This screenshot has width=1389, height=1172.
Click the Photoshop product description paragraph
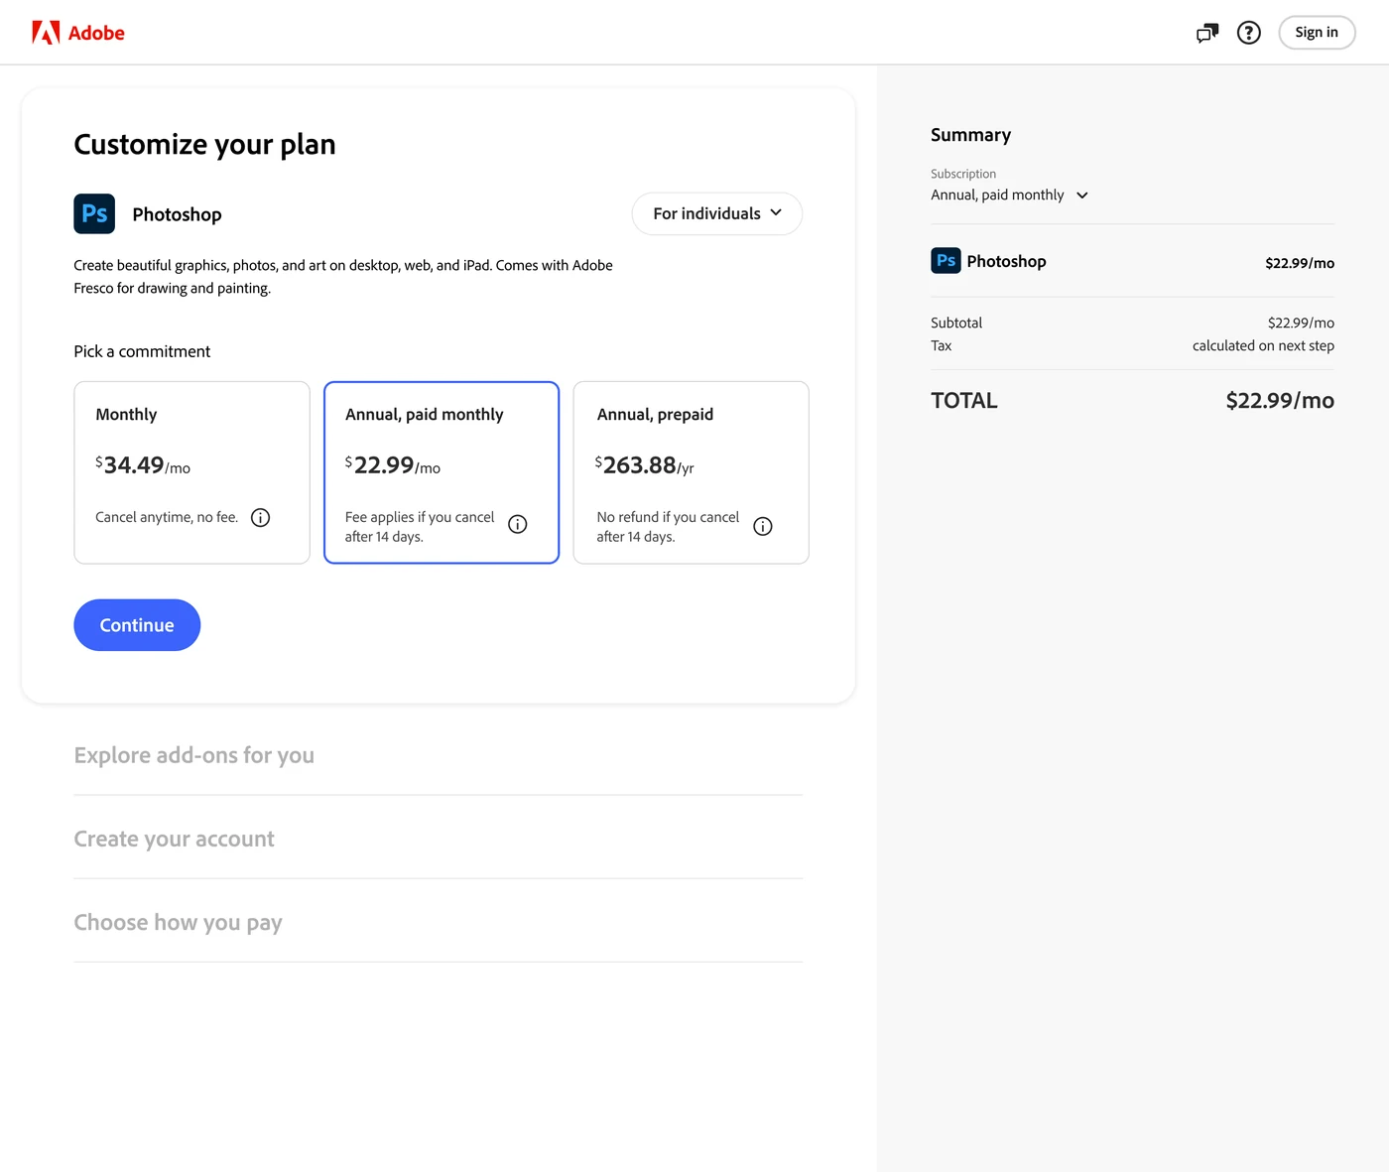click(343, 277)
